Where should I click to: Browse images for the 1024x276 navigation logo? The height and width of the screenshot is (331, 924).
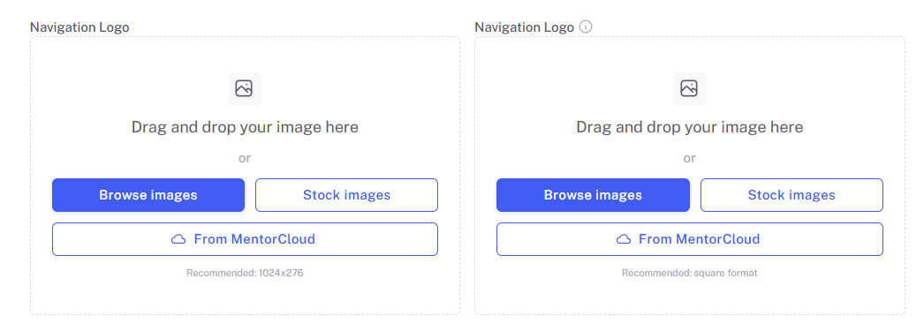pyautogui.click(x=148, y=195)
